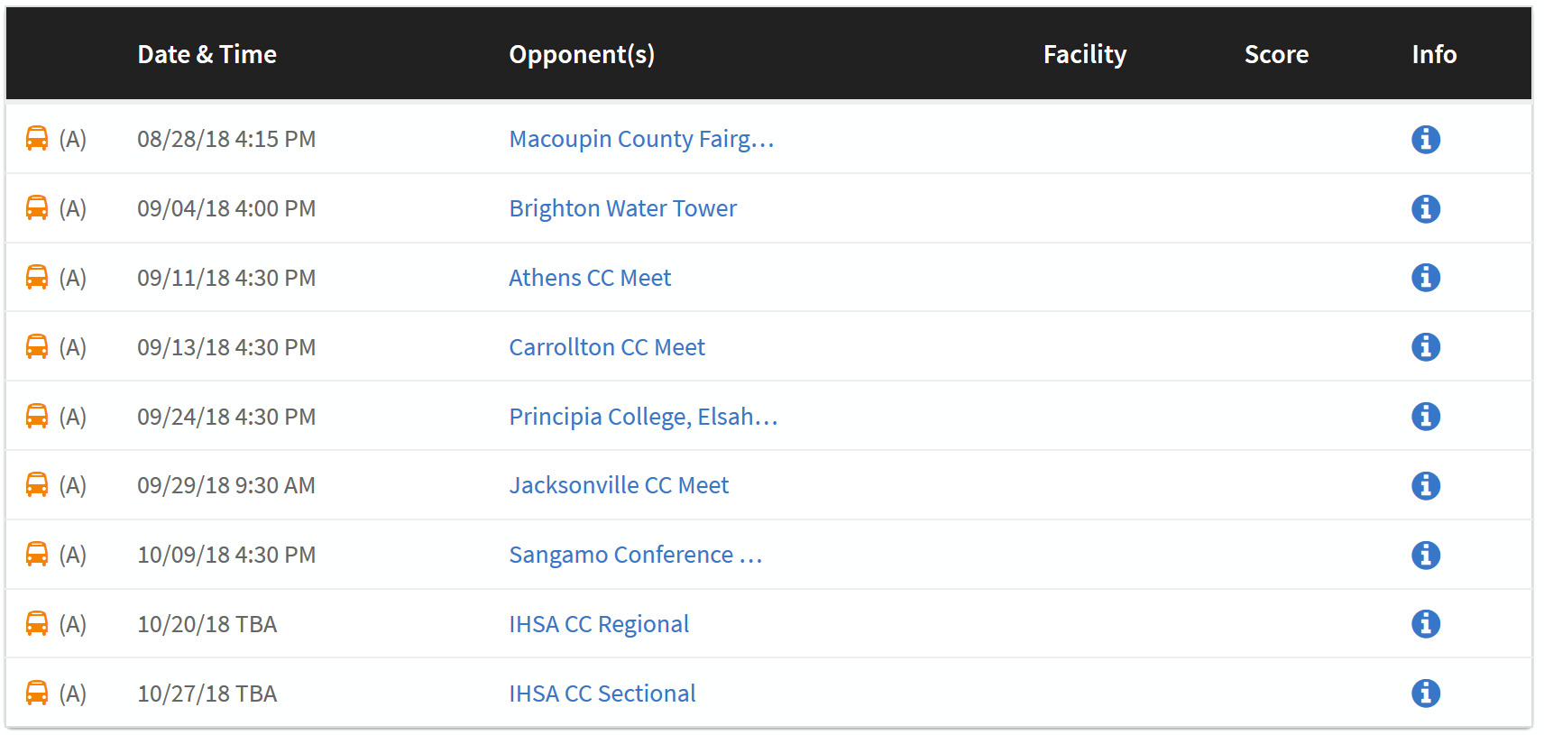Click Opponent(s) column header

click(582, 54)
